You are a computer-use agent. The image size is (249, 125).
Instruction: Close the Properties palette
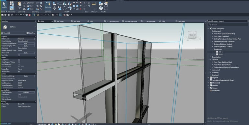(x=35, y=21)
